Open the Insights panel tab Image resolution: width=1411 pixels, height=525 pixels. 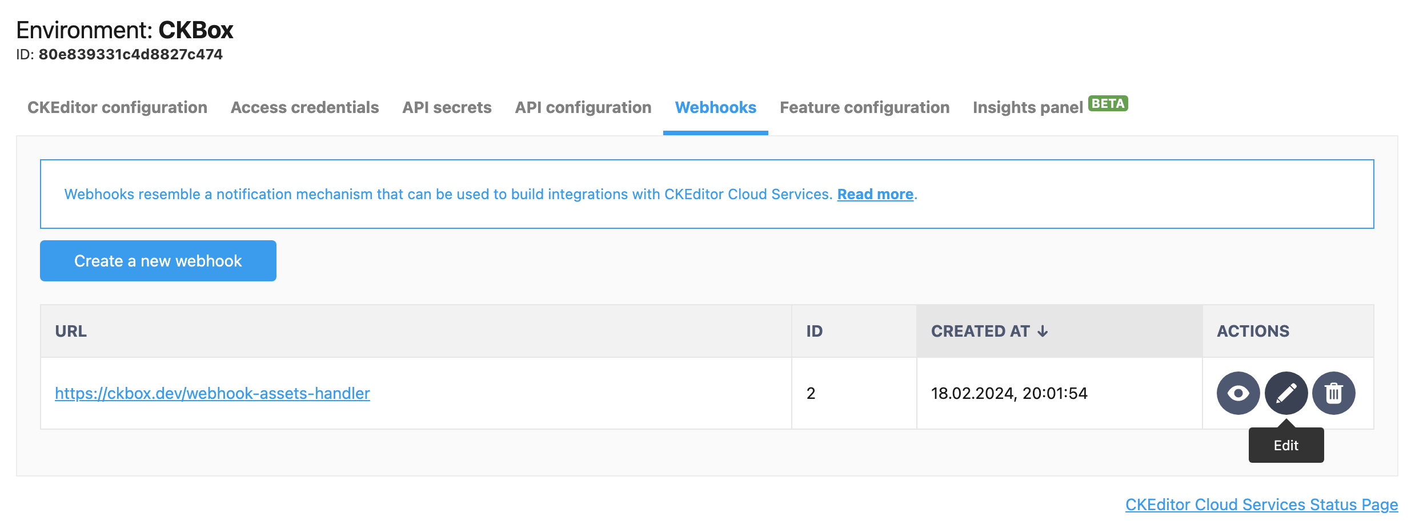(1027, 108)
